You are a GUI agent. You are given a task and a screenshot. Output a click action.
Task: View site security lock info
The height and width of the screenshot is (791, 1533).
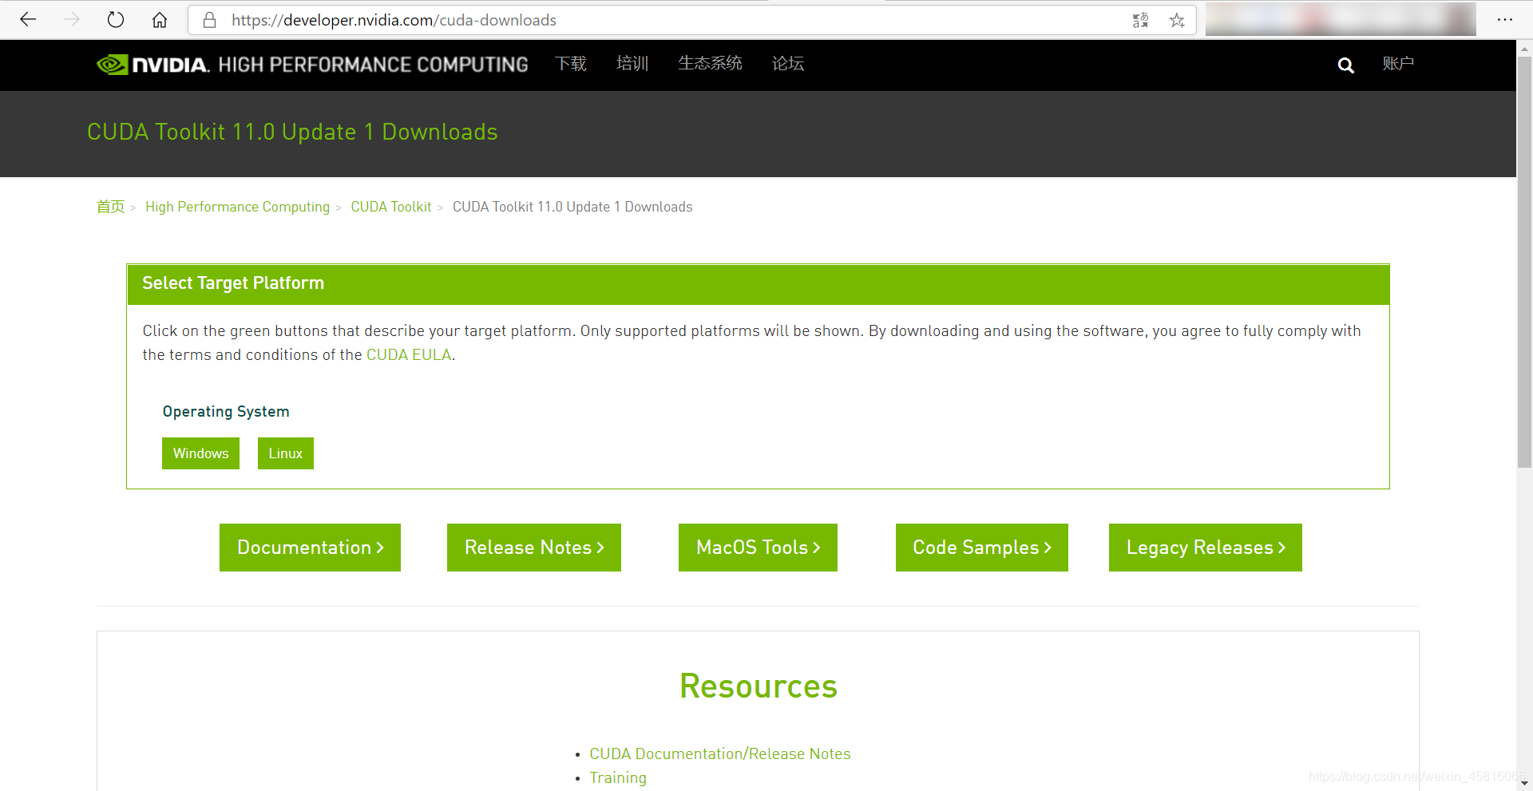[210, 20]
